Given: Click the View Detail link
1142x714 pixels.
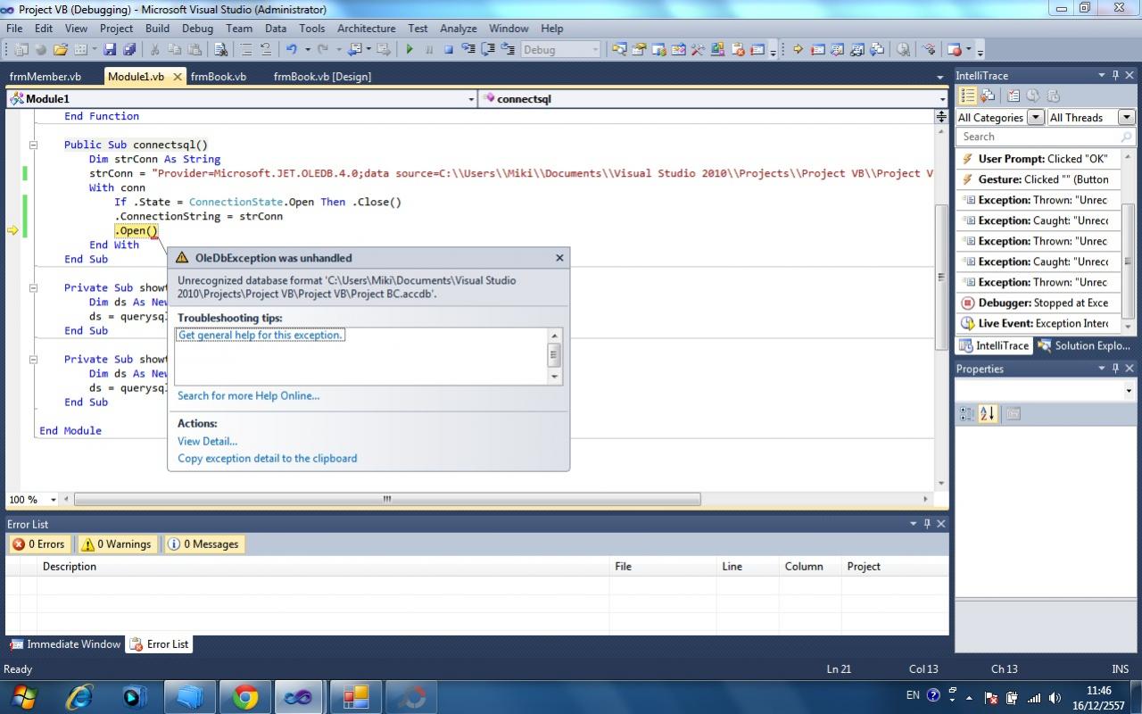Looking at the screenshot, I should 207,441.
